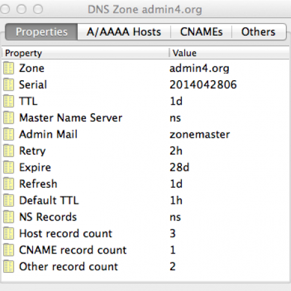Viewport: 291px width, 291px height.
Task: Switch to the Others tab
Action: (259, 32)
